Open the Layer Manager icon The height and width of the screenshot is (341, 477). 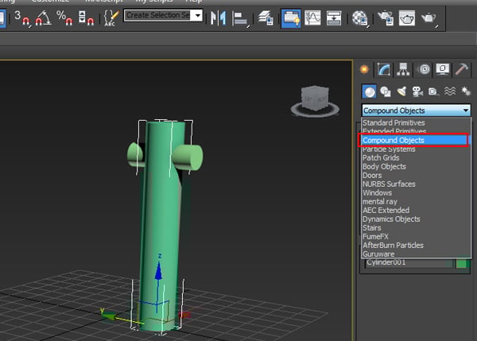tap(266, 18)
